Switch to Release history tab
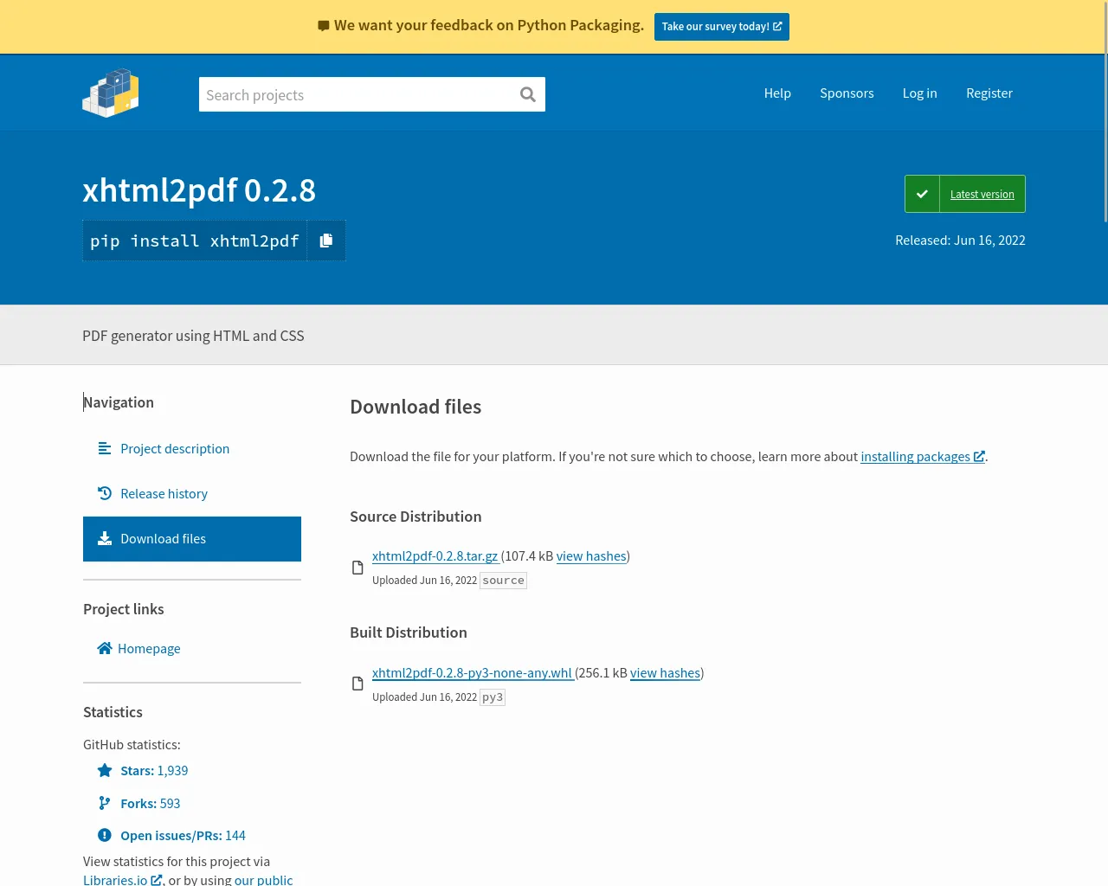The image size is (1108, 886). (x=164, y=493)
